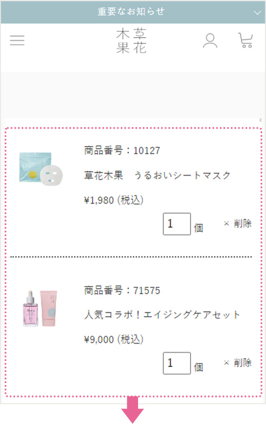
Task: Open the user account icon
Action: pos(210,41)
